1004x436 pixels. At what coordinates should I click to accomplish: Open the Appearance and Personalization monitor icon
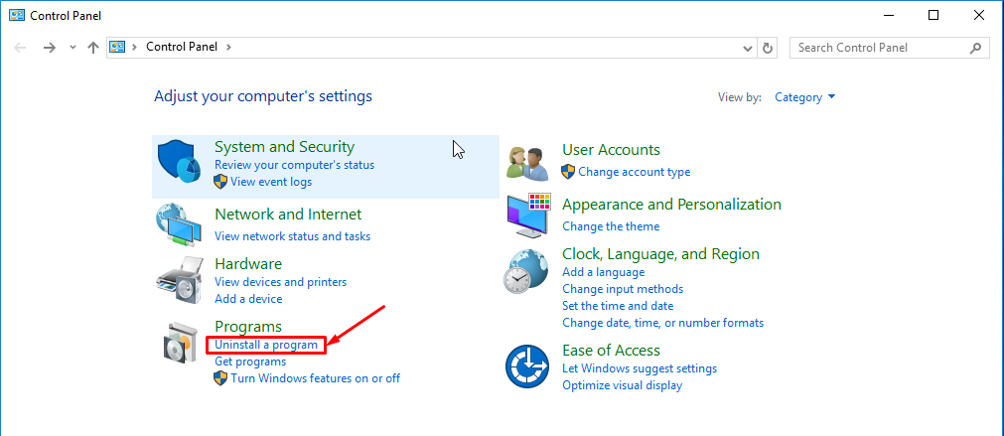coord(527,216)
